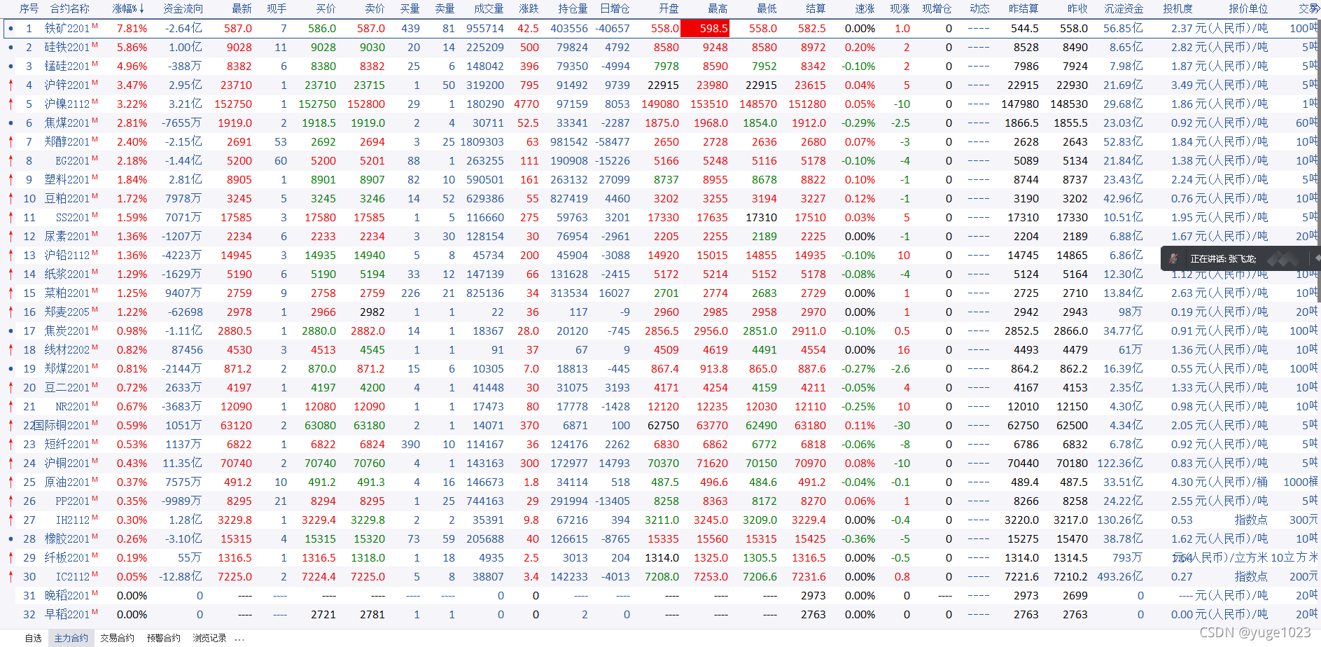Sort by the 沉淀资金 column header
The width and height of the screenshot is (1321, 647).
coord(1124,8)
